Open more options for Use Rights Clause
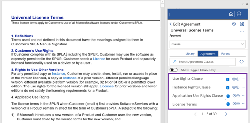Viewport: 250px width, 123px height. 243,79
